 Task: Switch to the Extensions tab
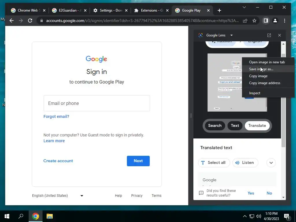[151, 10]
